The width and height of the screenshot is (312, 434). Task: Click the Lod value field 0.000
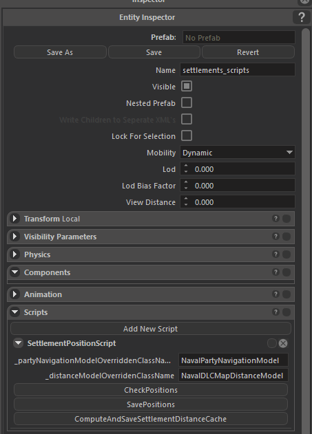[x=238, y=169]
